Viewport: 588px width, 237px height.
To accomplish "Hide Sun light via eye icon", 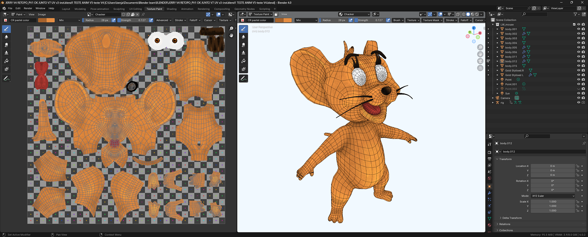I will coord(579,93).
